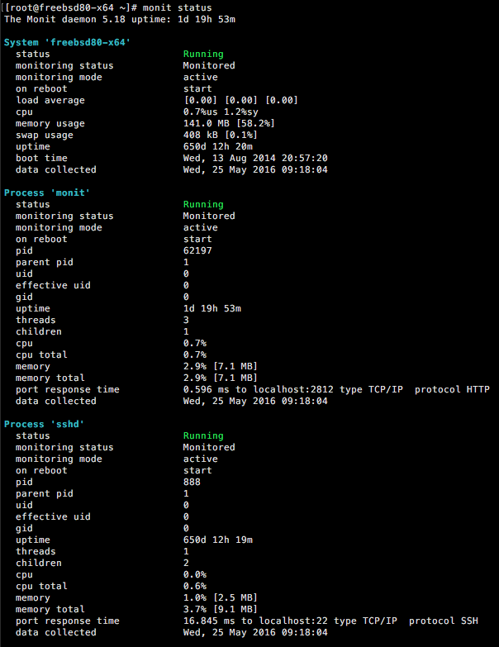This screenshot has width=499, height=647.
Task: Click the cpu value 0.7%us 1.2%sy
Action: pos(221,112)
